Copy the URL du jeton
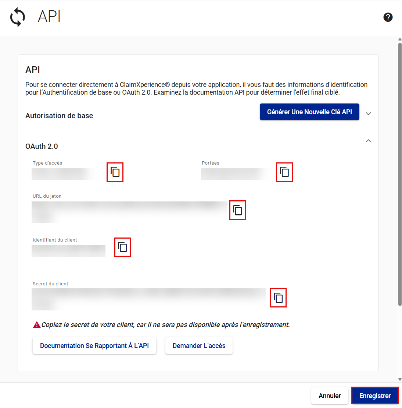This screenshot has width=402, height=408. tap(238, 210)
